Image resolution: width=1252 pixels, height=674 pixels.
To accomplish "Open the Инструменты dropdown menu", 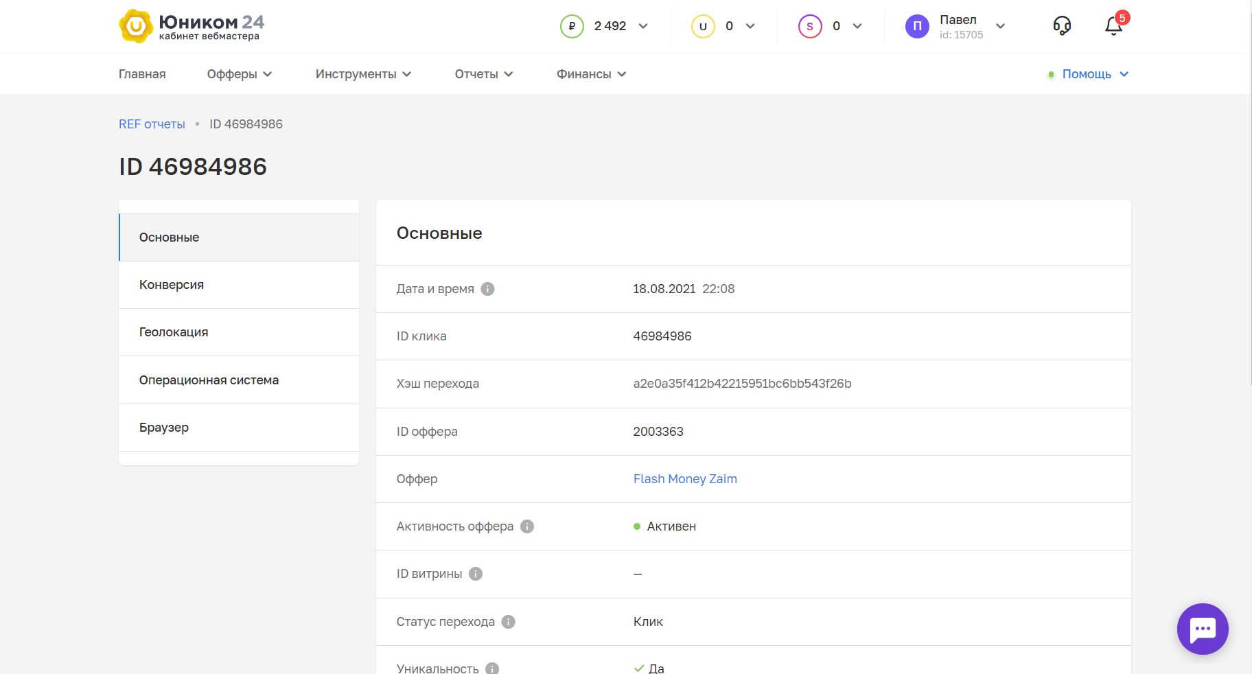I will tap(363, 74).
